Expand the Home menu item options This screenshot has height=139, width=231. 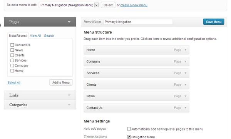tap(186, 50)
